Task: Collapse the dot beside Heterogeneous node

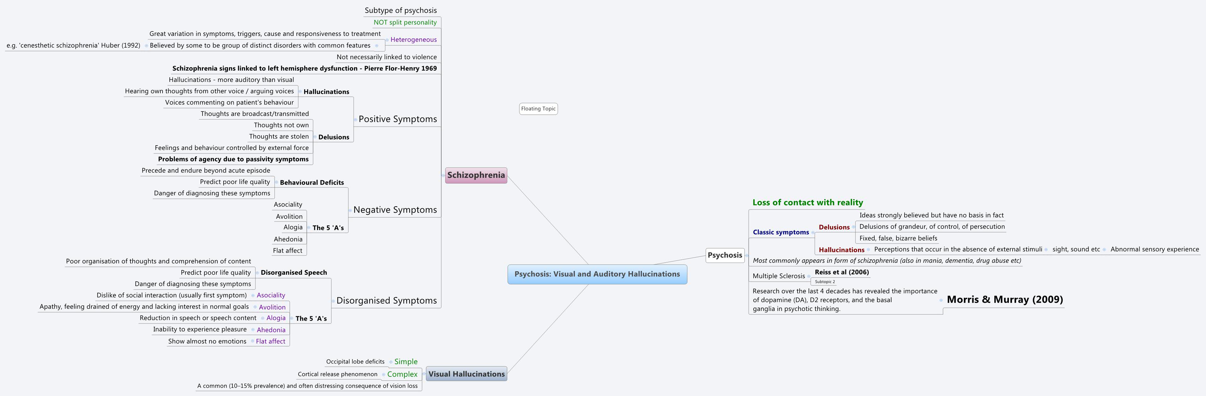Action: pos(387,41)
